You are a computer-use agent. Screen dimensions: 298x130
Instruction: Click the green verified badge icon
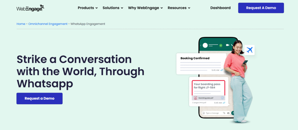(221, 45)
